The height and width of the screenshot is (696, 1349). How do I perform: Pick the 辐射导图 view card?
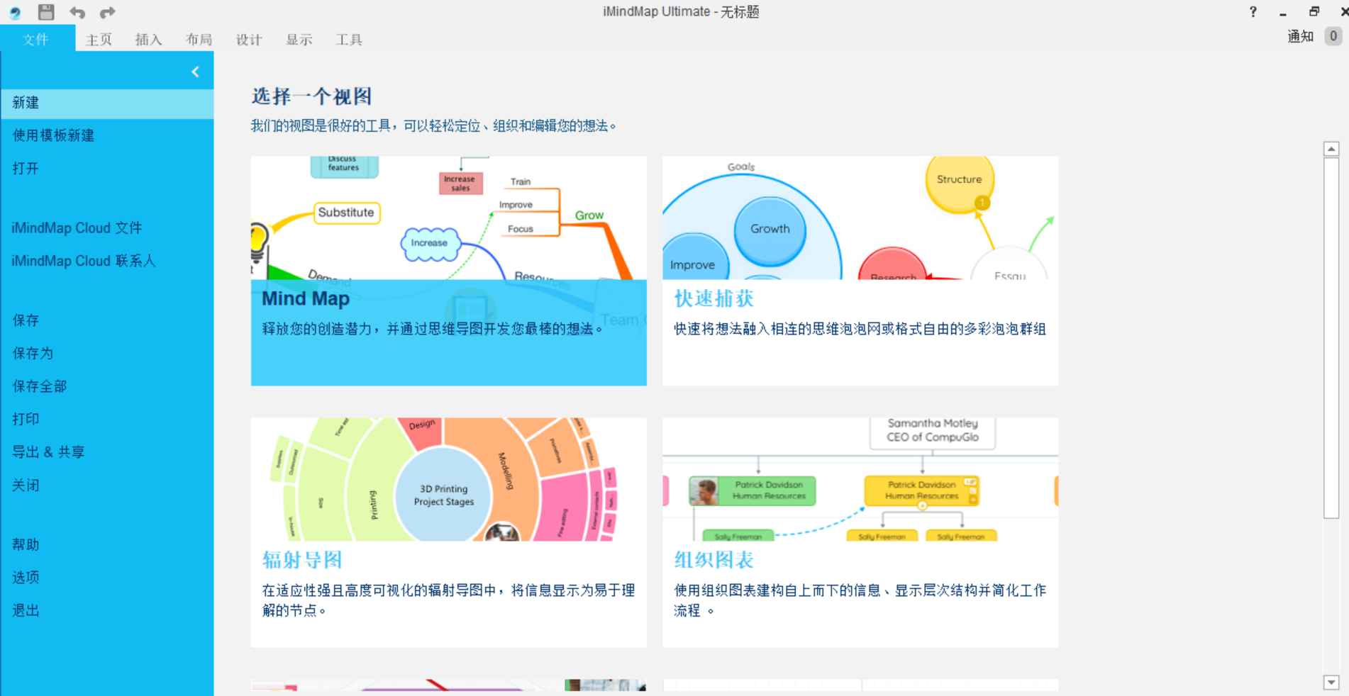[x=448, y=532]
